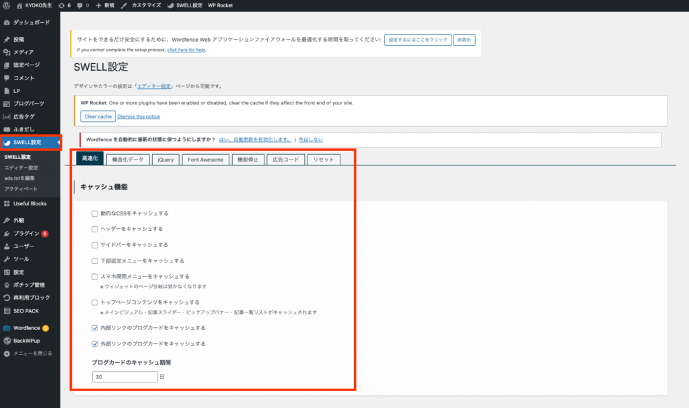Viewport: 689px width, 408px height.
Task: Open 広告タグ in the sidebar
Action: click(30, 116)
